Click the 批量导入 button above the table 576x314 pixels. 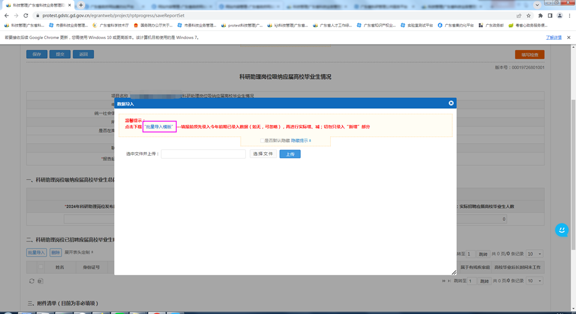(36, 252)
